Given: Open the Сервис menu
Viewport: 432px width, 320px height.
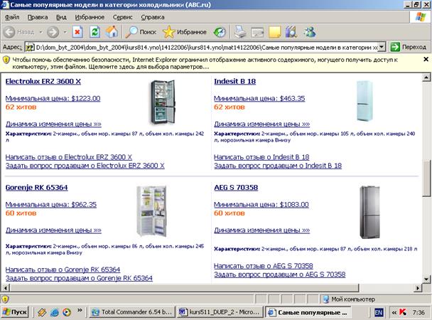Looking at the screenshot, I should (x=121, y=16).
